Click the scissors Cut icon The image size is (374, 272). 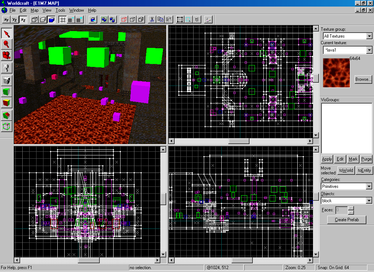click(152, 19)
